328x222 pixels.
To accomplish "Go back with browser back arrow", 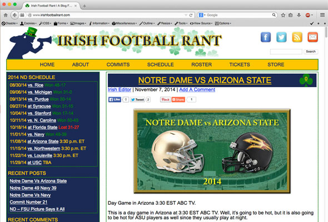I will pos(14,15).
